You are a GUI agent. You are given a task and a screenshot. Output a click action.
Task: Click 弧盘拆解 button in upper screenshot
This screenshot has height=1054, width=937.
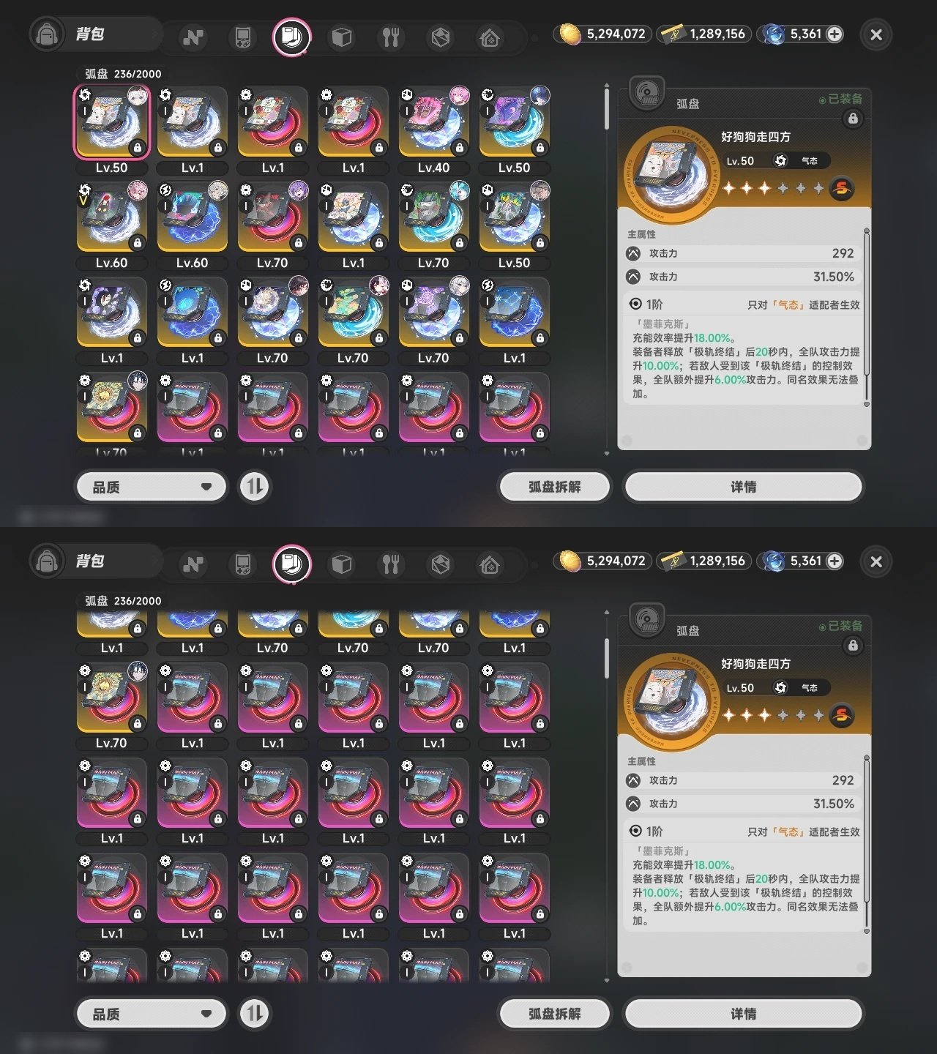[555, 487]
